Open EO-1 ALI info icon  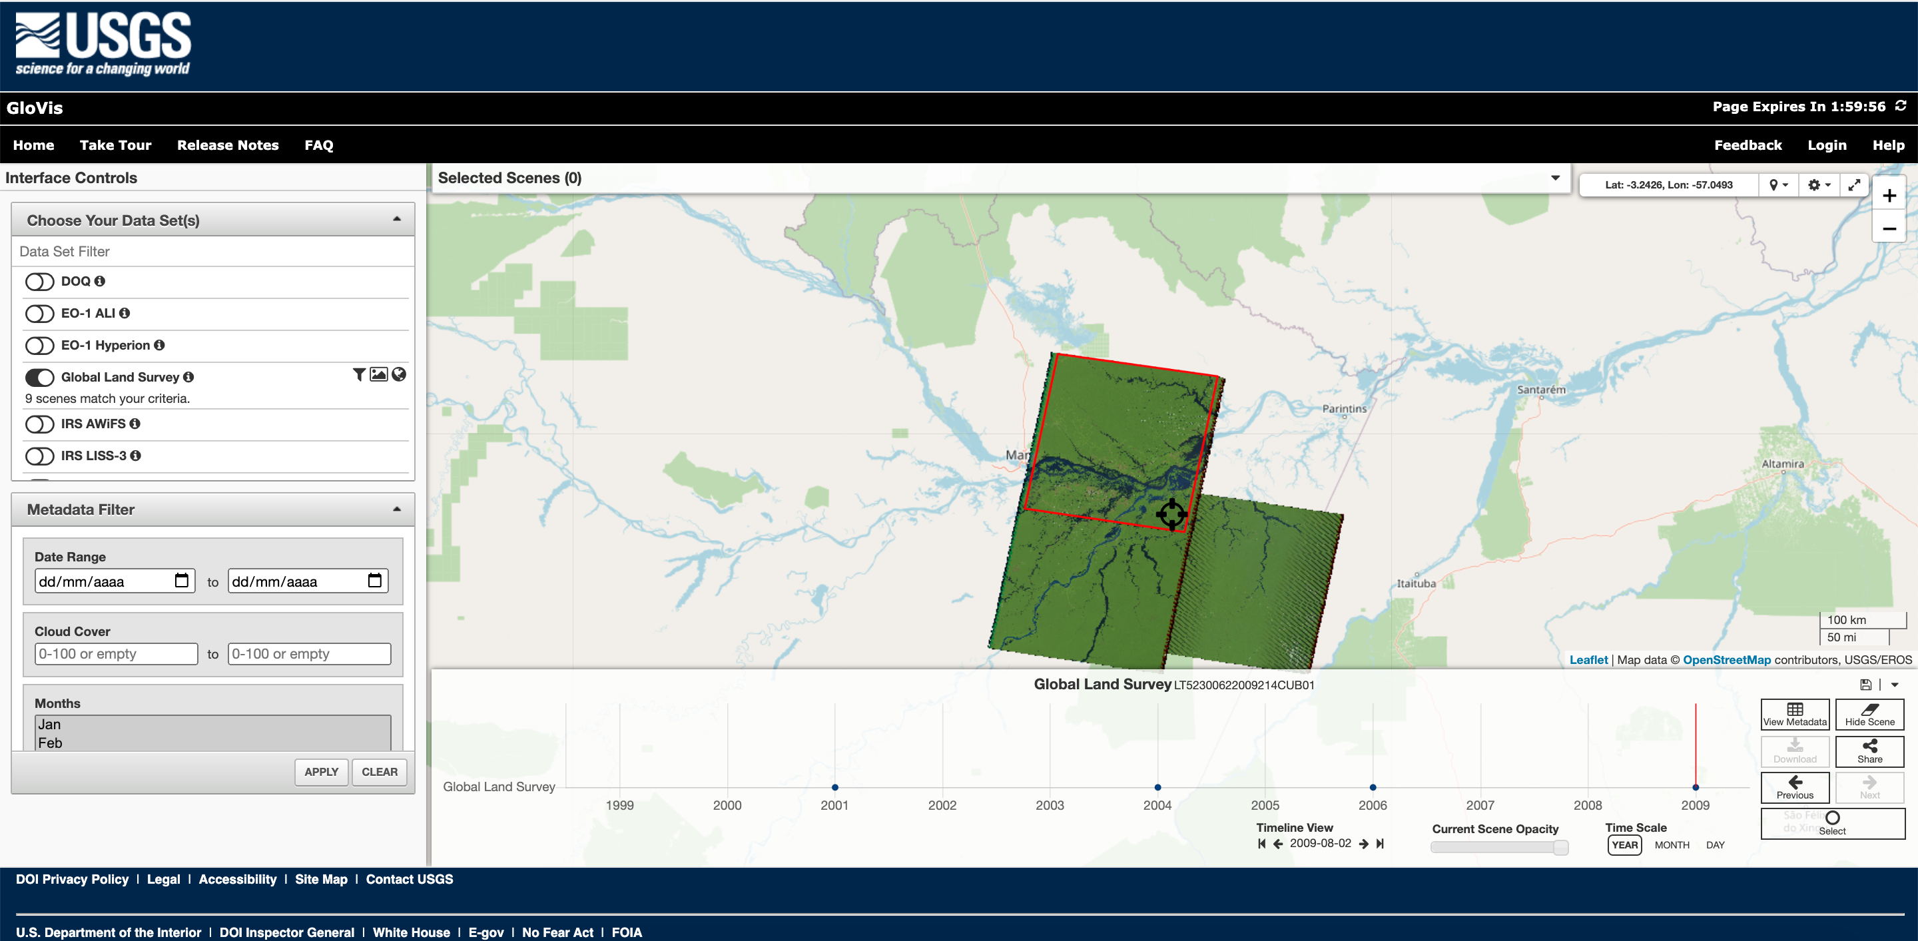tap(125, 314)
